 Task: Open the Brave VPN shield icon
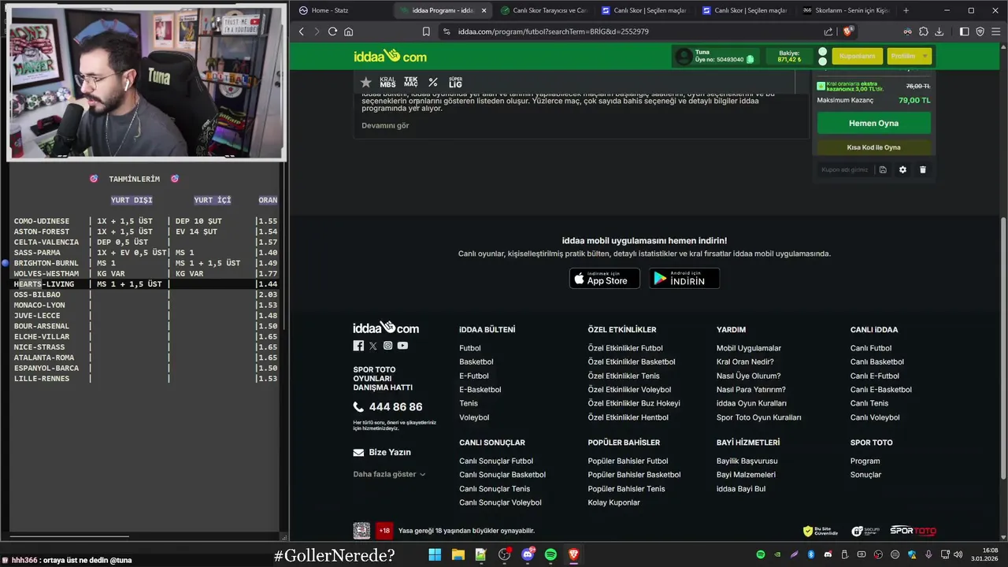click(980, 31)
